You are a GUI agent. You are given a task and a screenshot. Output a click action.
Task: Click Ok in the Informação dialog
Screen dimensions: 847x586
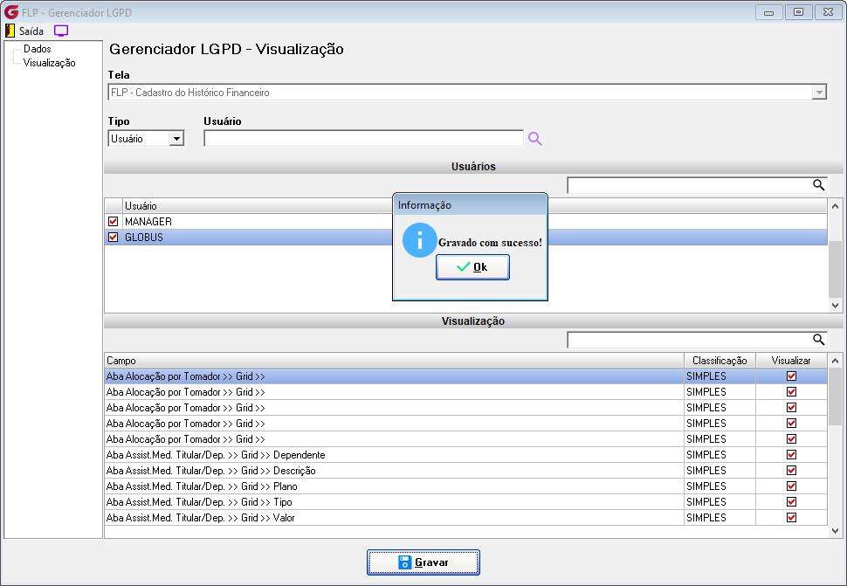472,267
